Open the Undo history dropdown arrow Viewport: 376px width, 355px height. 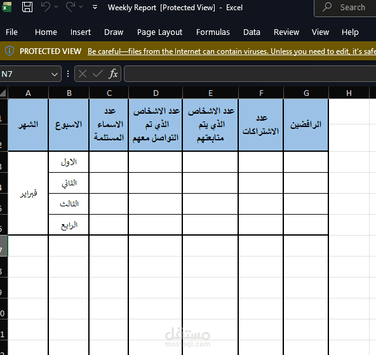(x=57, y=7)
